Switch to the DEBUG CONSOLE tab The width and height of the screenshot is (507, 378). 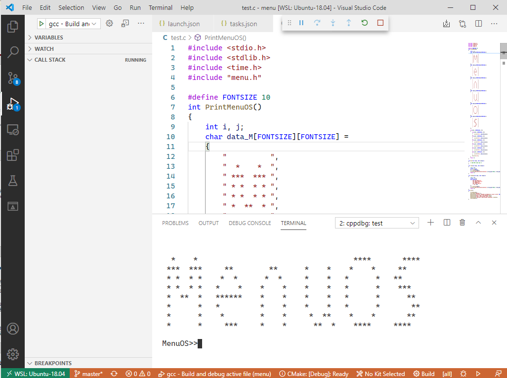pos(250,223)
